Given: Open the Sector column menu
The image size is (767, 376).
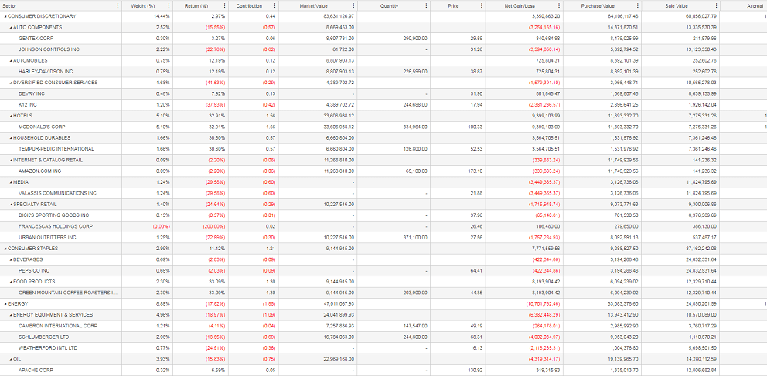Looking at the screenshot, I should click(118, 6).
